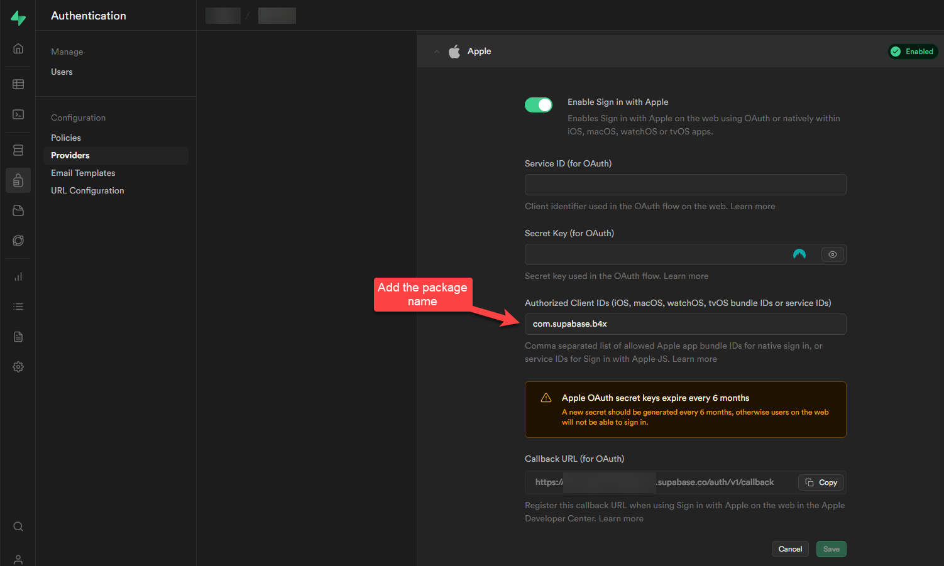This screenshot has height=566, width=944.
Task: Open URL Configuration menu item
Action: 87,190
